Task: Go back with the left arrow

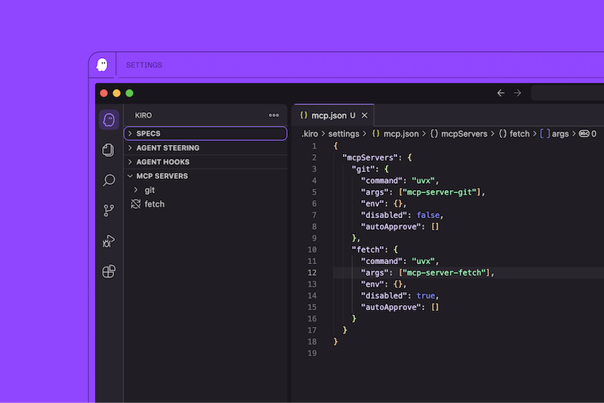Action: [501, 93]
